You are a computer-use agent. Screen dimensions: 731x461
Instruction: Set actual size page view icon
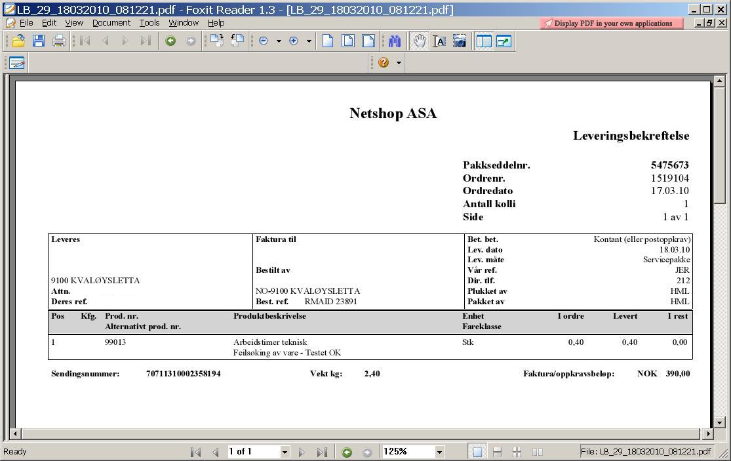pos(328,41)
